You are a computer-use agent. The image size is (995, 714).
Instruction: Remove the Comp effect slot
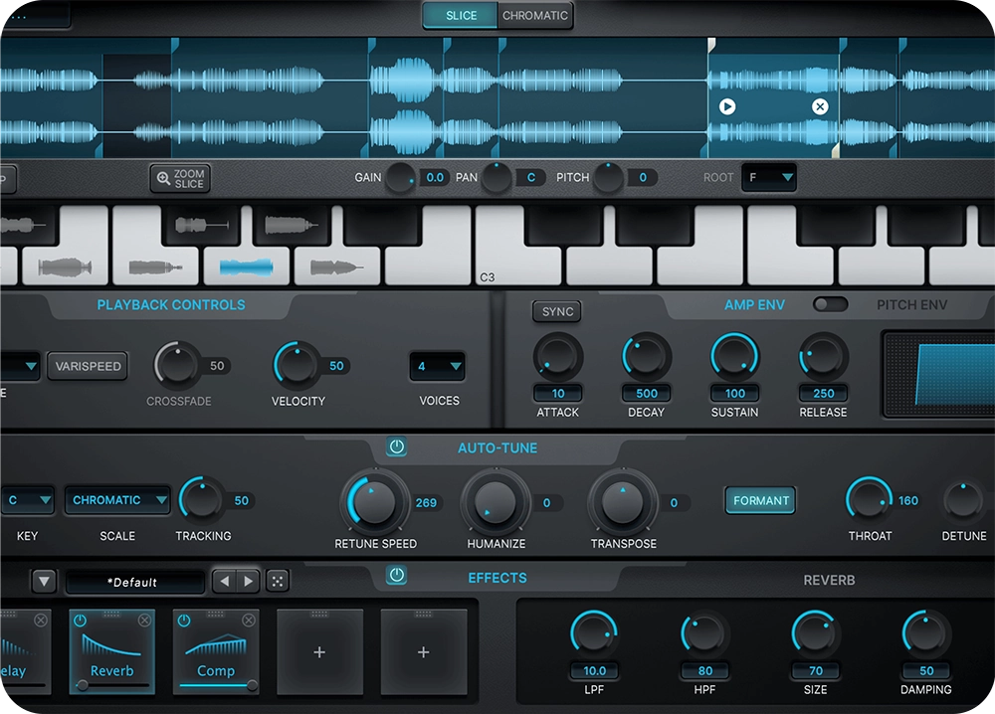tap(249, 621)
